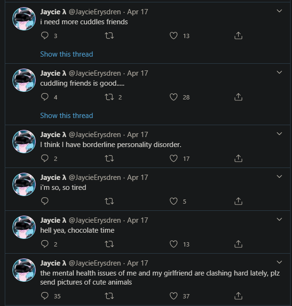
Task: Expand options chevron on 'i'm so, so tired' tweet
Action: [280, 177]
